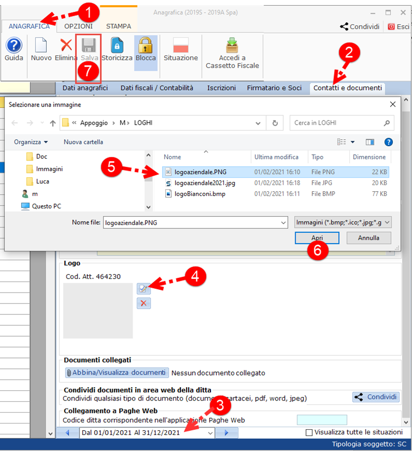
Task: Select Questo PC in navigation tree
Action: (x=41, y=206)
